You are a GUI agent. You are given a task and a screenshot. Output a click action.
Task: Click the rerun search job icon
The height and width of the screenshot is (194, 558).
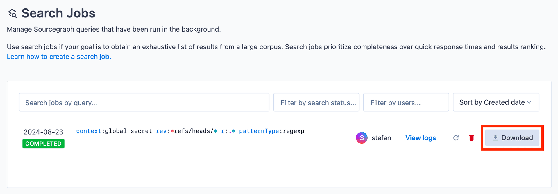point(456,138)
